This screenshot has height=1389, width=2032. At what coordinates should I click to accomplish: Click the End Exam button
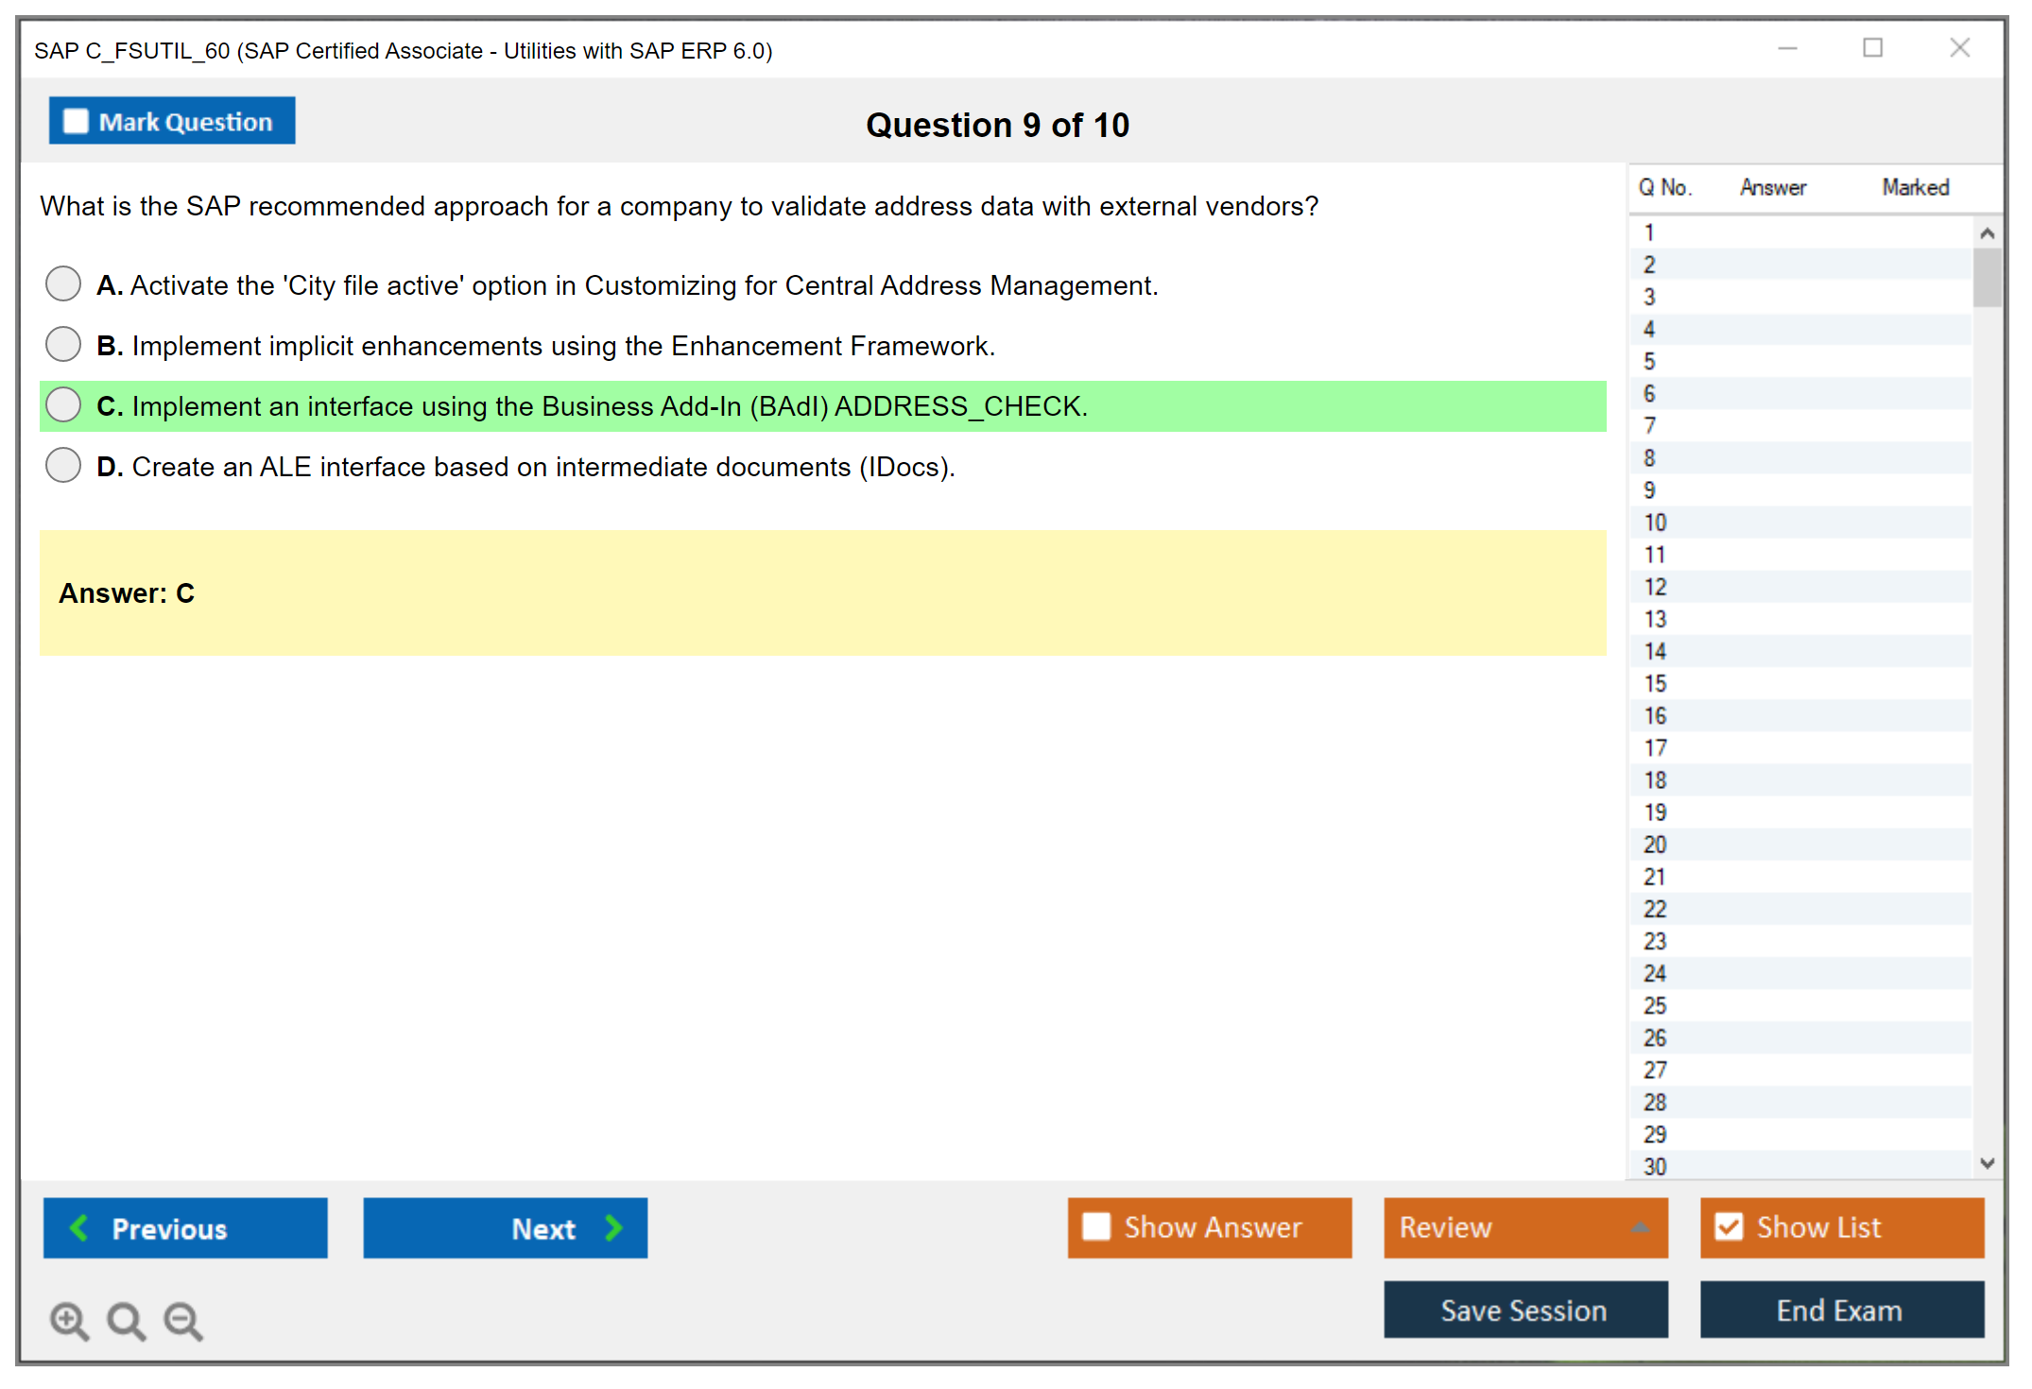1840,1310
